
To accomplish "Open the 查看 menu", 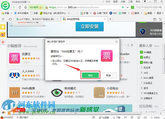I will 115,2.
